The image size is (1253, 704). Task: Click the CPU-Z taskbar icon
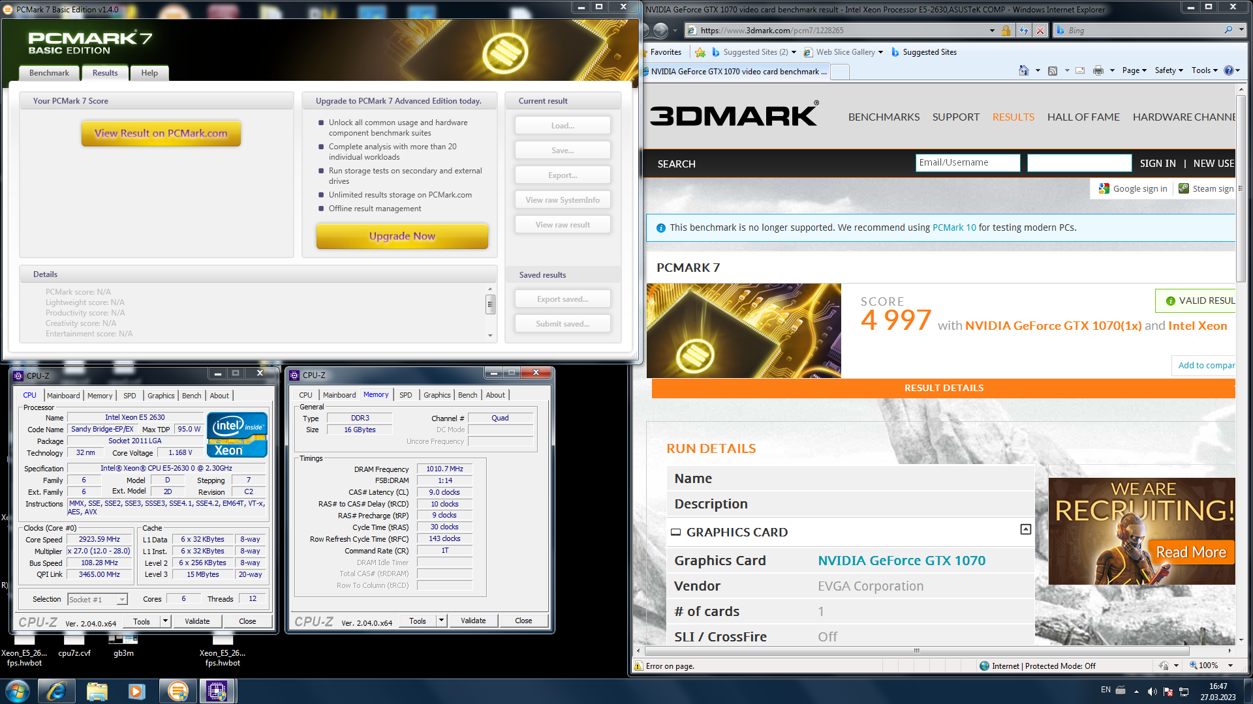tap(217, 691)
